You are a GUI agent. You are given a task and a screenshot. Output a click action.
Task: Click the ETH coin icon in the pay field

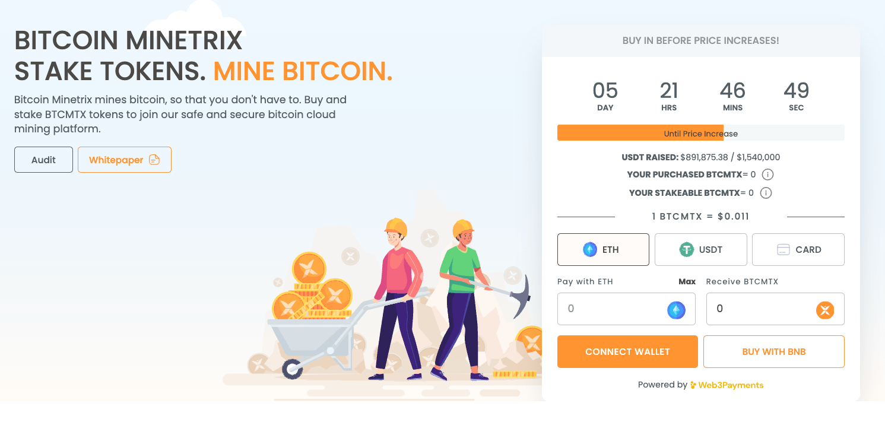676,310
